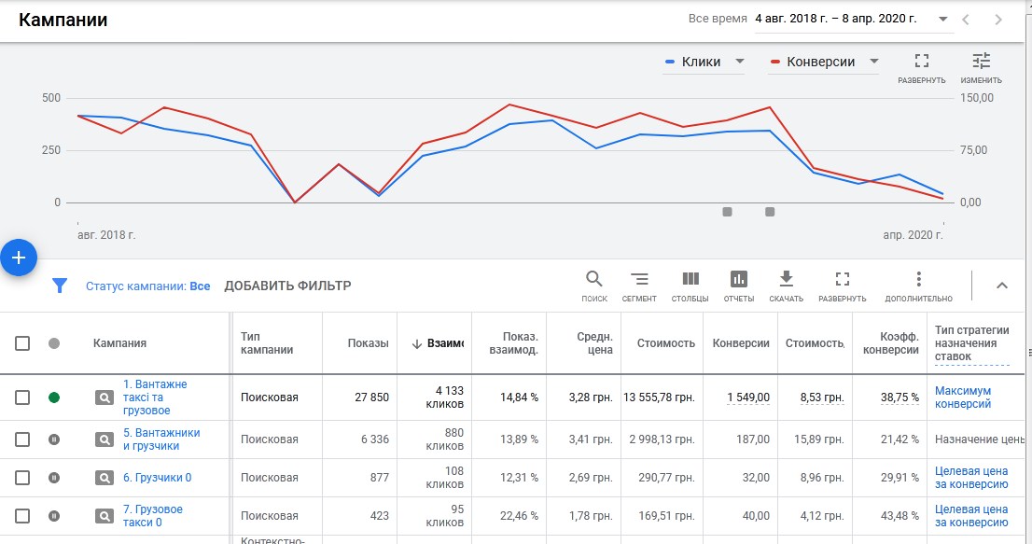Click the blue filter funnel icon

coord(59,286)
